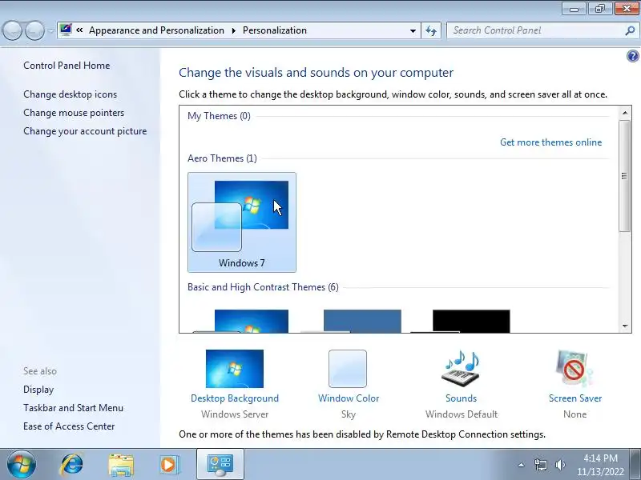The image size is (641, 480).
Task: Click the Desktop Background text link
Action: 235,398
